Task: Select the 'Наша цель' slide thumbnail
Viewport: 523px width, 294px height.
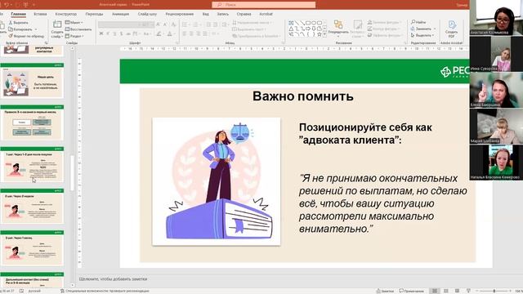Action: click(x=32, y=81)
